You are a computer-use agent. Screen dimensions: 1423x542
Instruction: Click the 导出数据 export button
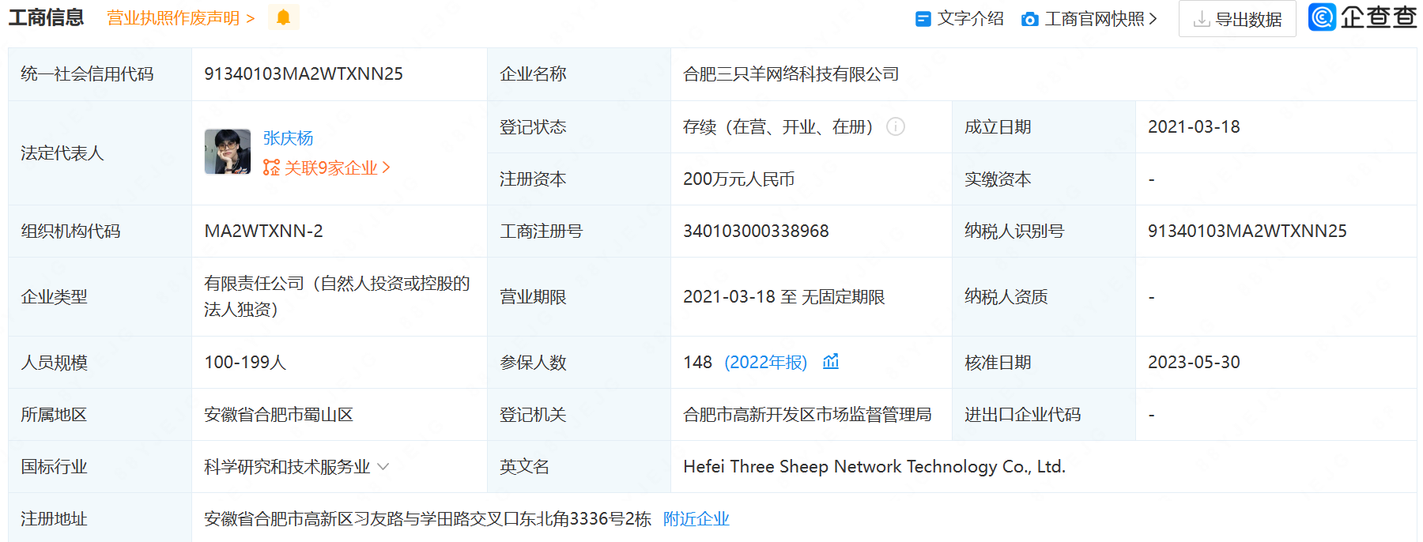click(1237, 19)
